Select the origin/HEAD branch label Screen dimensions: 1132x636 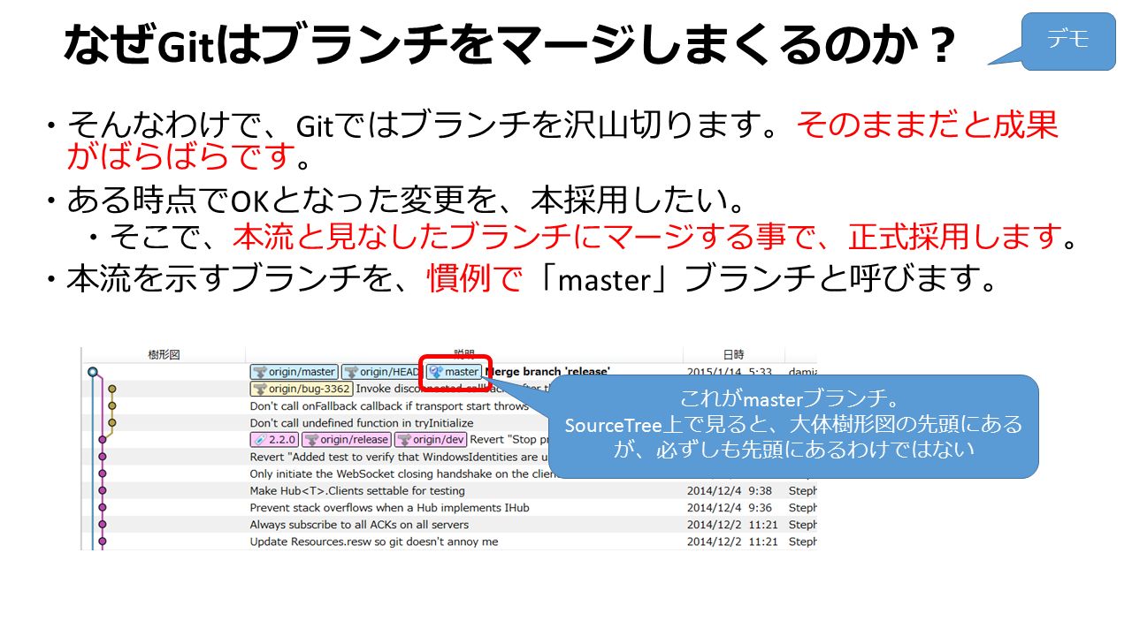(382, 372)
